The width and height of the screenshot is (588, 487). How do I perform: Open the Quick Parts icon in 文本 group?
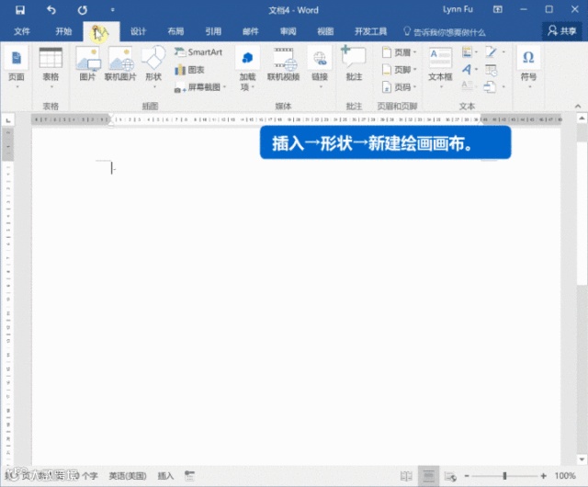(469, 52)
